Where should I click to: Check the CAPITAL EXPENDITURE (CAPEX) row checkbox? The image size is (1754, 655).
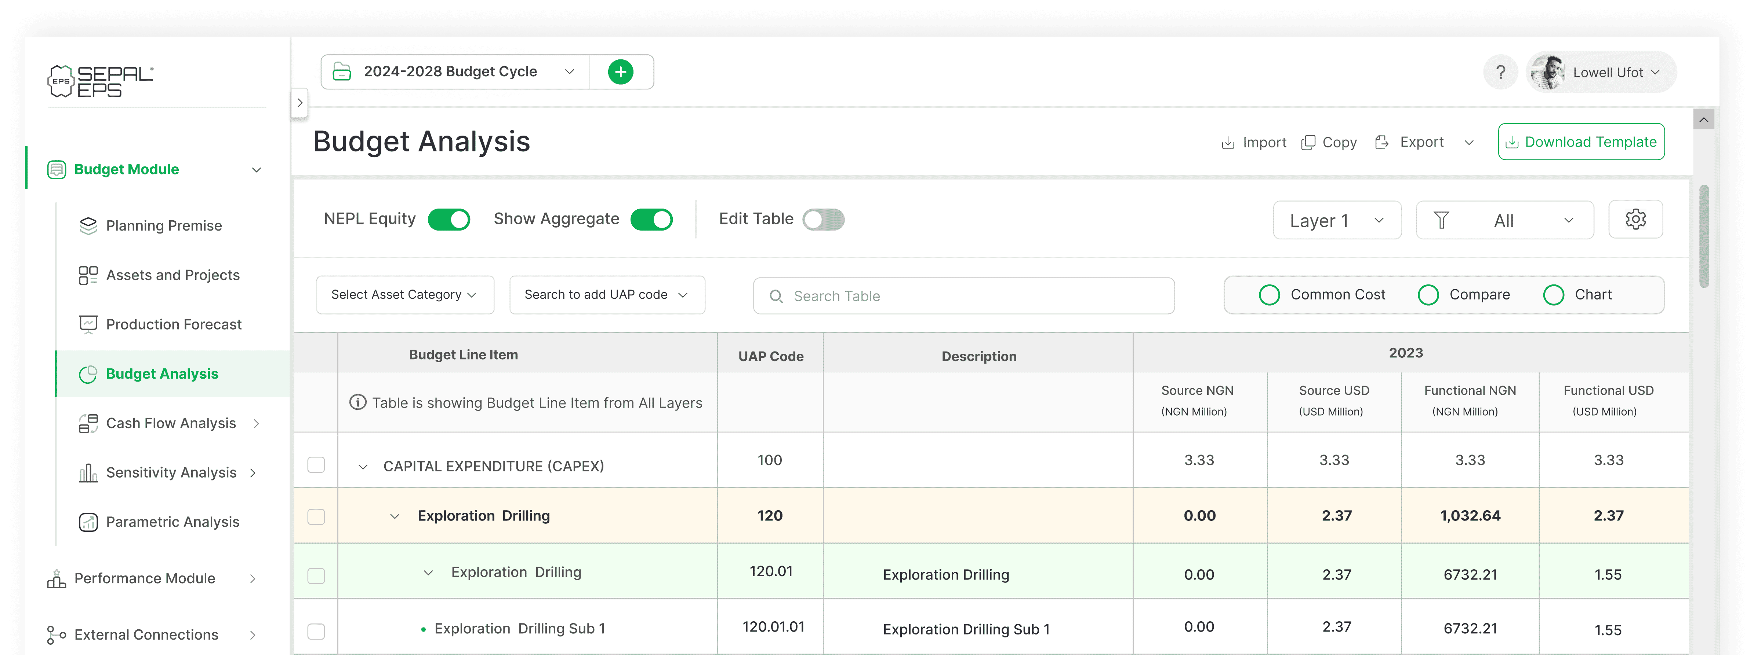point(316,464)
